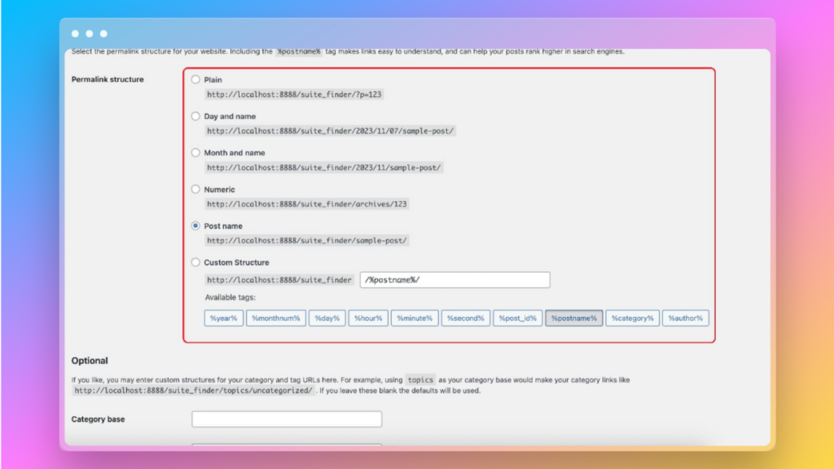Click the Available tags label

(230, 297)
